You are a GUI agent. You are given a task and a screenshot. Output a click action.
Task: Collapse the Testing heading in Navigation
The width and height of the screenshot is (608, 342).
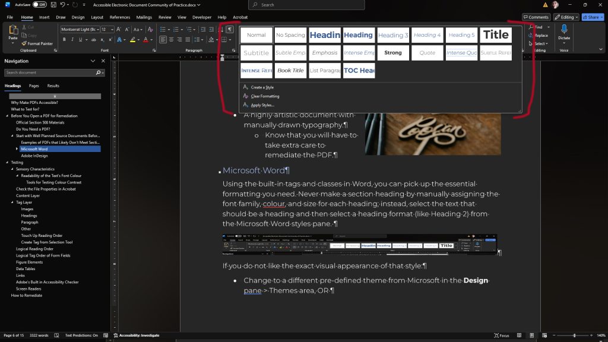tap(7, 163)
